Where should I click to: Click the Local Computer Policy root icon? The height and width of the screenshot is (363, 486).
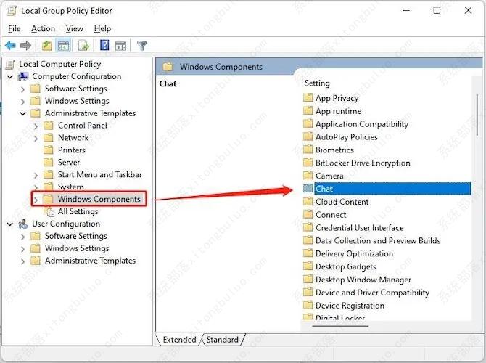click(x=10, y=64)
